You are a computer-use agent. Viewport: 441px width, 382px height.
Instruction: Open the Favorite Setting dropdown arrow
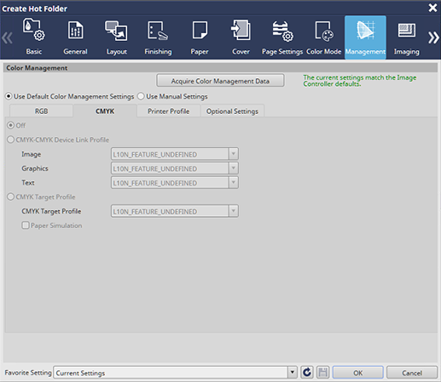tap(293, 373)
